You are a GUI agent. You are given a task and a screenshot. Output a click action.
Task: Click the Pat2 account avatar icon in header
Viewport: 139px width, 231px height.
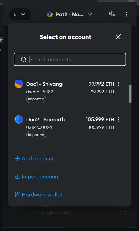tap(50, 15)
